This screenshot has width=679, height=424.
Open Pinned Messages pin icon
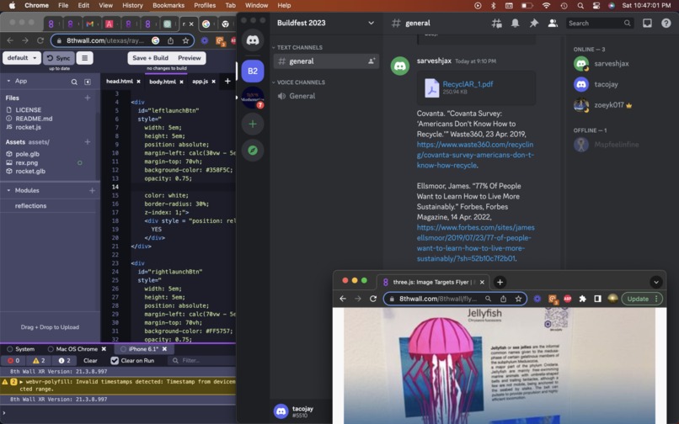533,24
